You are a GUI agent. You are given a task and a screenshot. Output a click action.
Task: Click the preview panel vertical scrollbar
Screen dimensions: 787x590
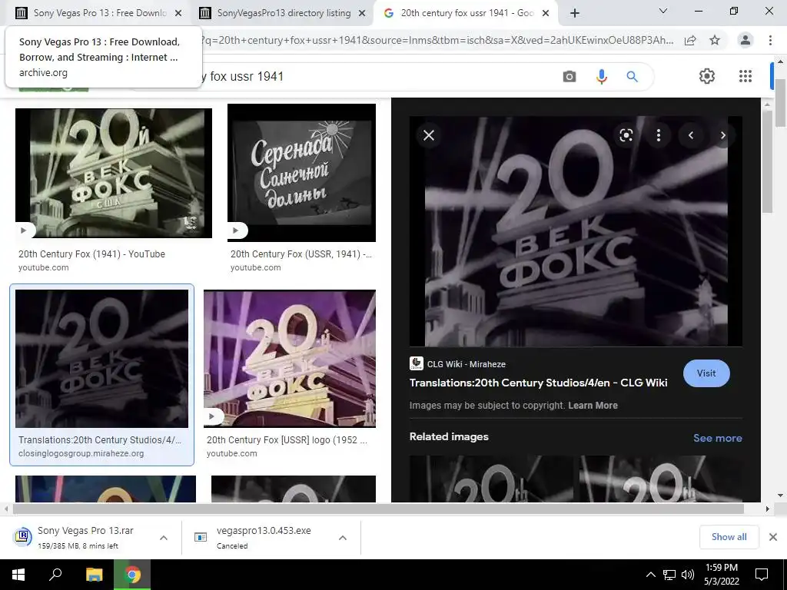tap(766, 161)
